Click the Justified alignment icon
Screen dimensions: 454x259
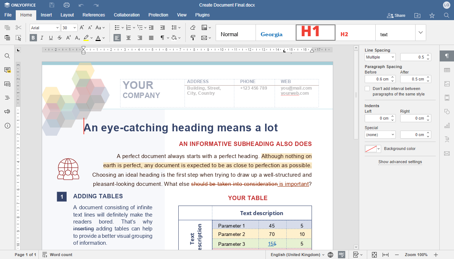point(151,38)
